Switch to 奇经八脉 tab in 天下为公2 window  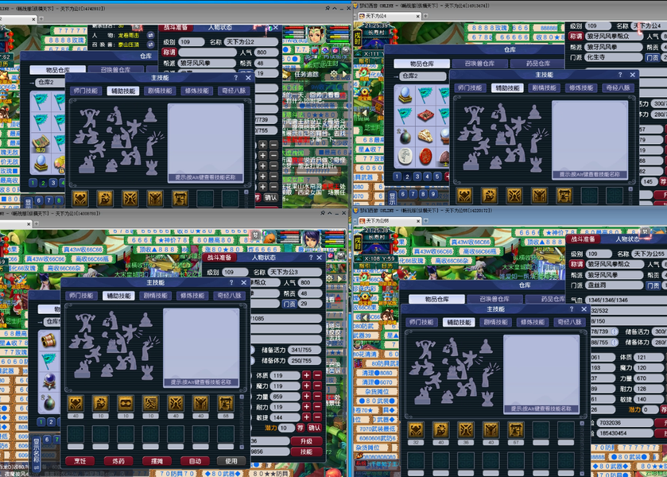(234, 91)
